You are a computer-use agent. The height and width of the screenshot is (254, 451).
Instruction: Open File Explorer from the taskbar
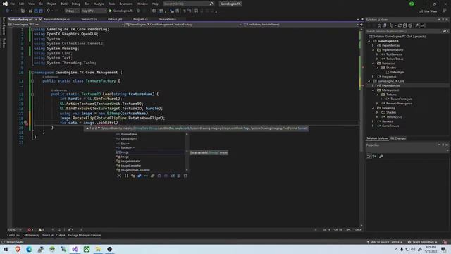tap(98, 249)
